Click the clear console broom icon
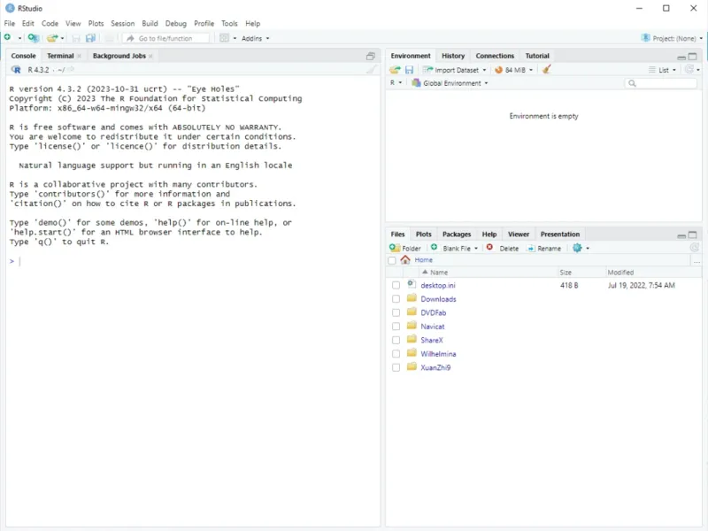This screenshot has width=708, height=531. tap(371, 70)
